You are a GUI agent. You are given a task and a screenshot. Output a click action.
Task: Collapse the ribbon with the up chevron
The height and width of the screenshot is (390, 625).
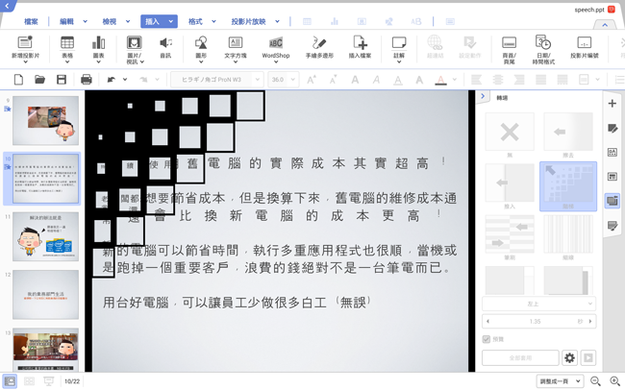pyautogui.click(x=605, y=25)
